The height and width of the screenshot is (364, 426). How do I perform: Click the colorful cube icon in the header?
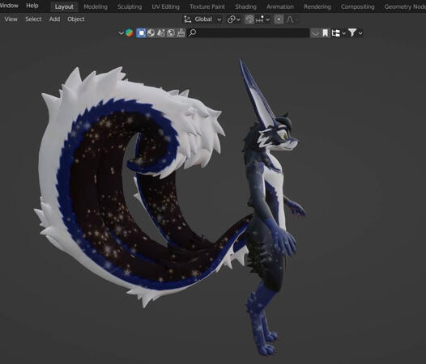pyautogui.click(x=130, y=33)
